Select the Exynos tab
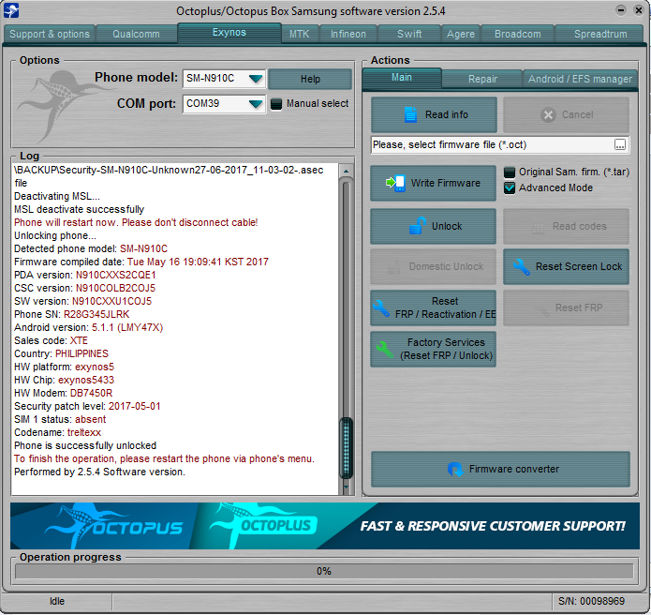 pos(229,33)
